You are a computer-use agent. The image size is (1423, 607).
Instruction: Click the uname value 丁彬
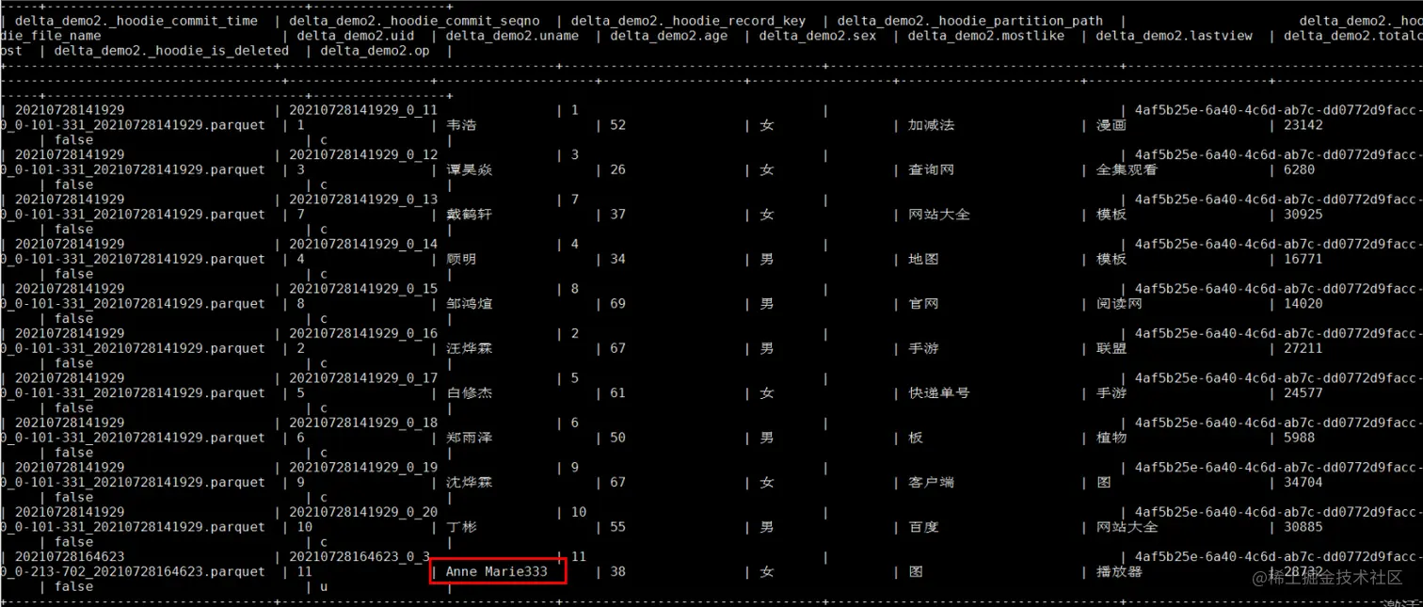[461, 528]
